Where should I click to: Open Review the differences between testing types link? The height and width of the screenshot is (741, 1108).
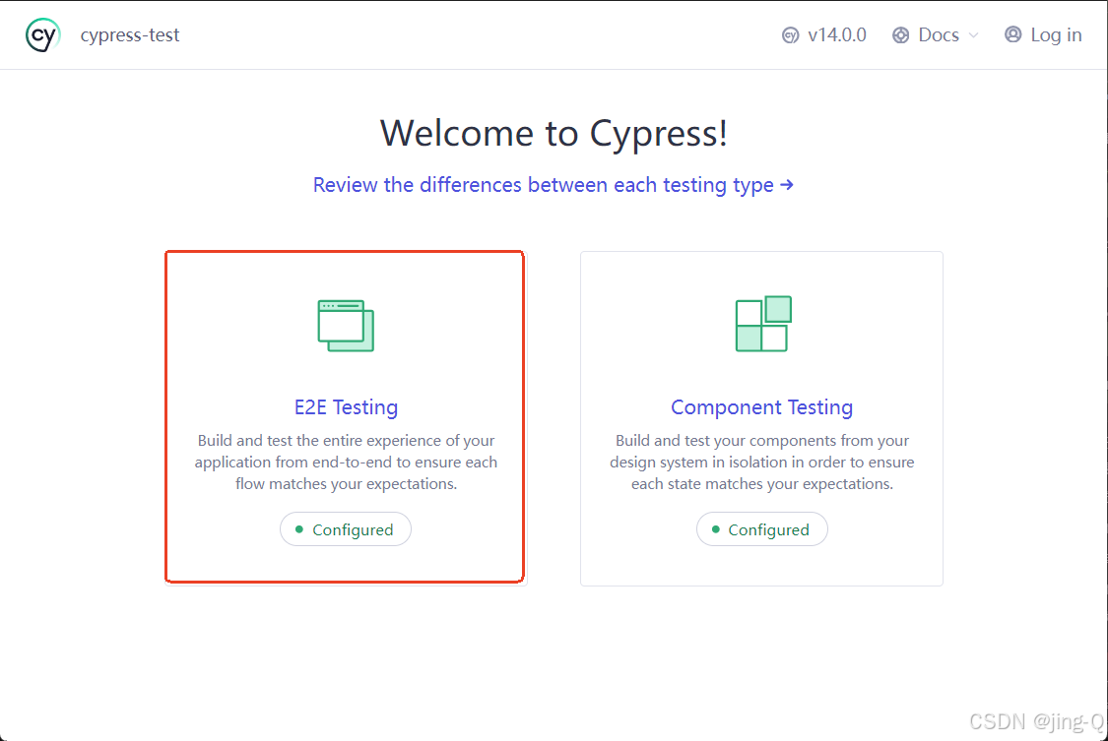click(554, 185)
